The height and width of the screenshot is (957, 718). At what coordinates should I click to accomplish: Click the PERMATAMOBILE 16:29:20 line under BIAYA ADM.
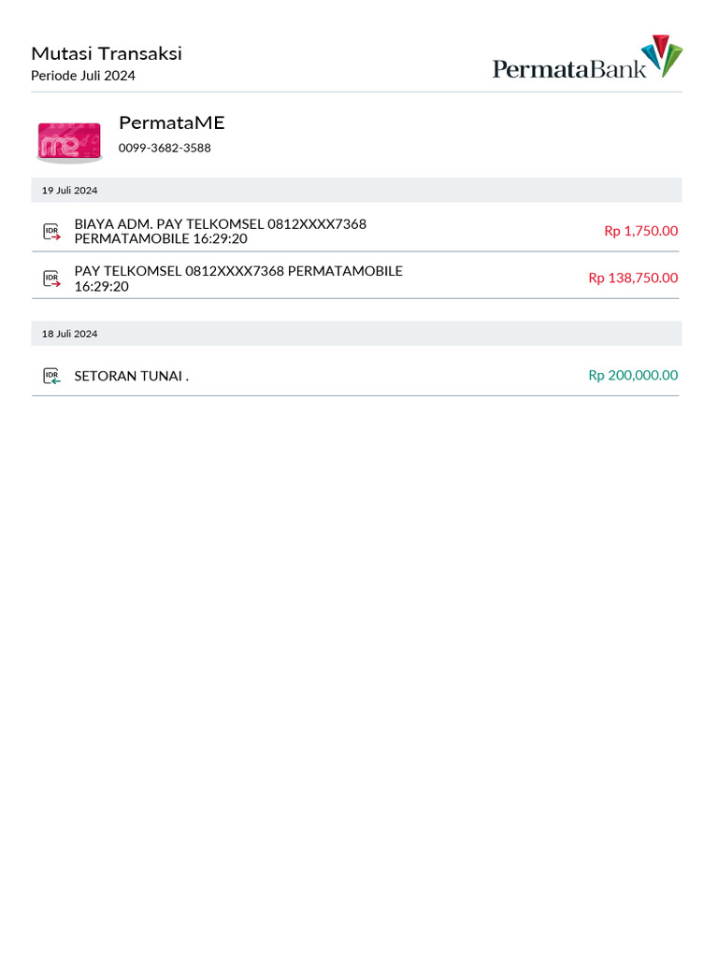pos(161,239)
